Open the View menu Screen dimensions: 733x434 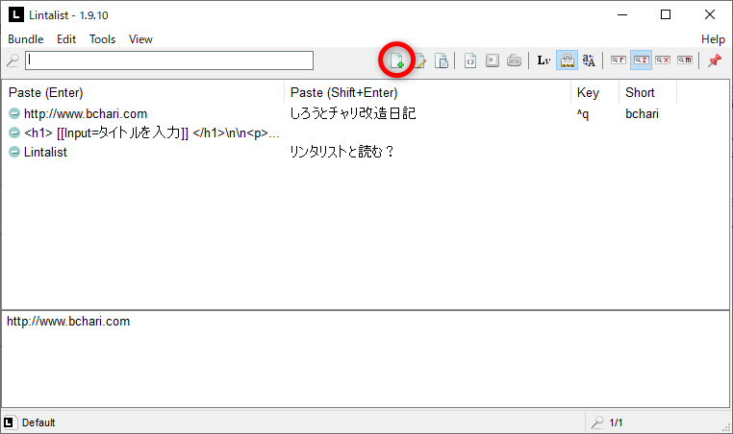tap(140, 39)
